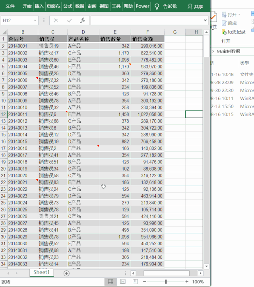Click next sheet navigation arrow

pyautogui.click(x=16, y=273)
